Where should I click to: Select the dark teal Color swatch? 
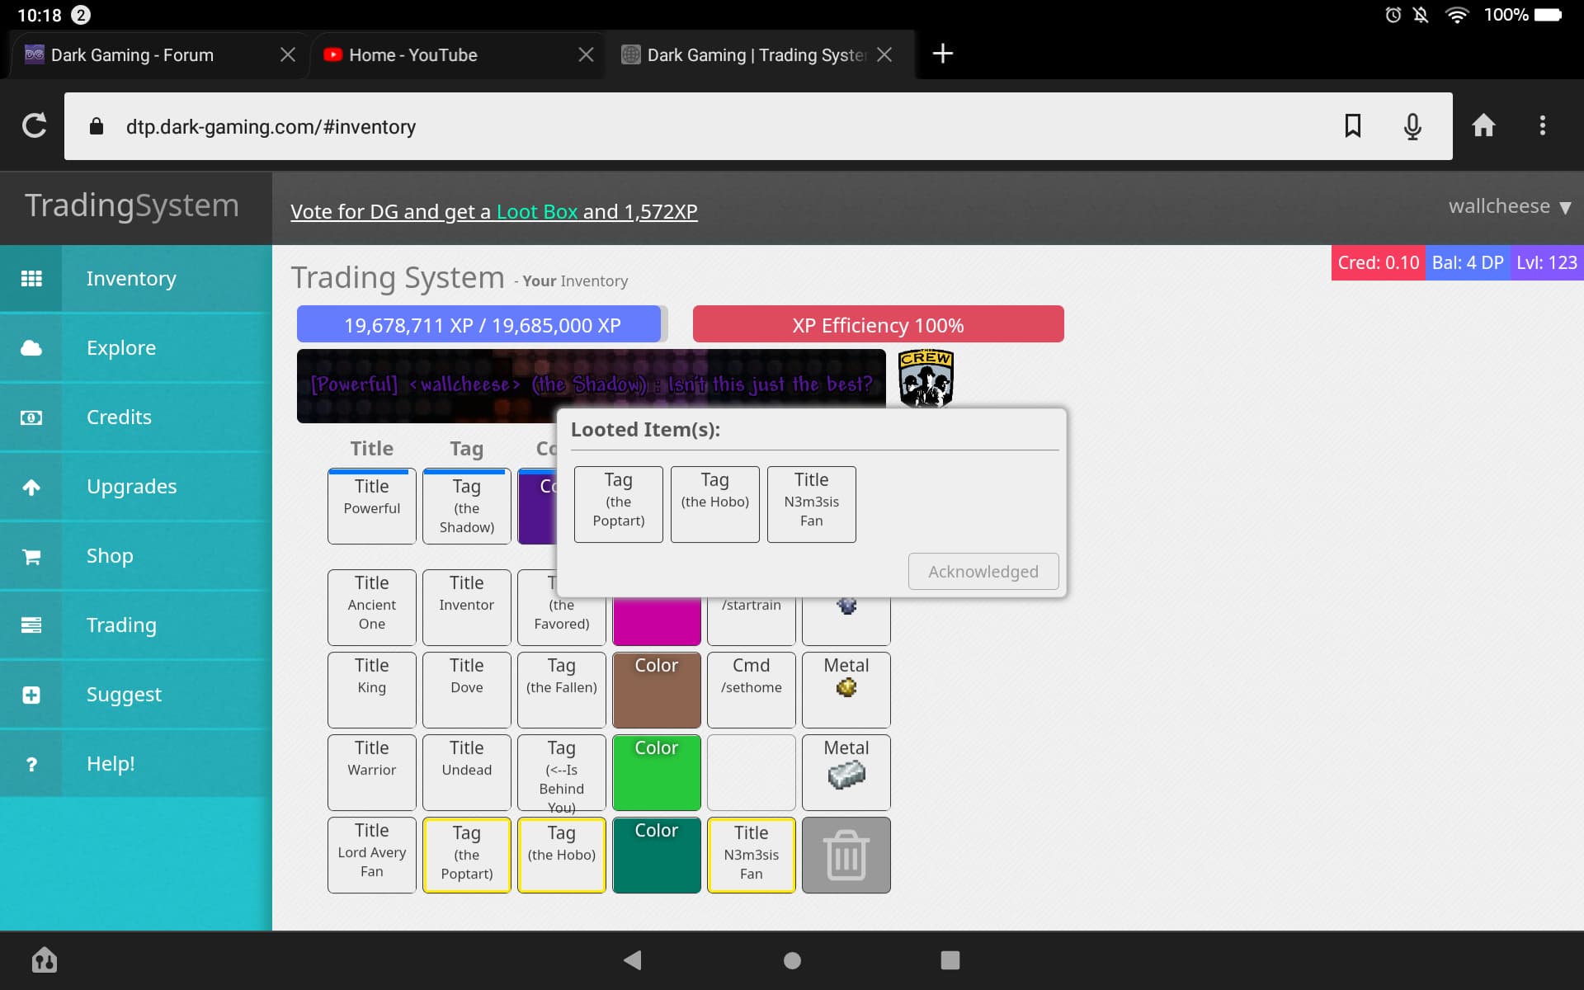pos(657,855)
